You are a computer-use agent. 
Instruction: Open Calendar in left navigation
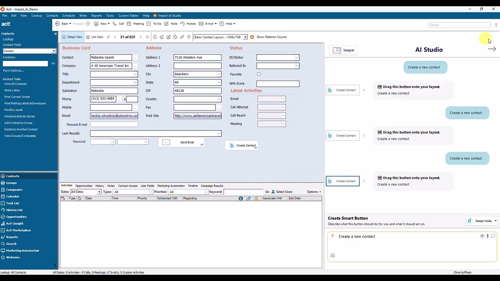(12, 196)
